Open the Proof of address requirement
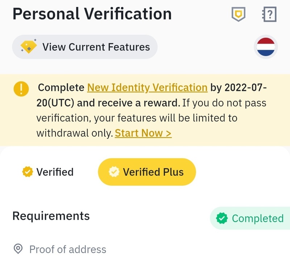 point(67,249)
